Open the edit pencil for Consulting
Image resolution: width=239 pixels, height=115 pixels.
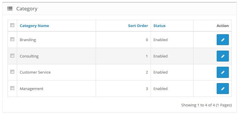pyautogui.click(x=223, y=56)
